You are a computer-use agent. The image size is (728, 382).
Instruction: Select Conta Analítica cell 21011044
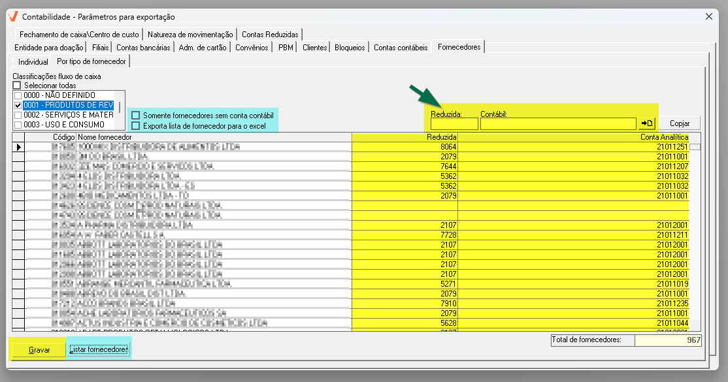pyautogui.click(x=573, y=323)
